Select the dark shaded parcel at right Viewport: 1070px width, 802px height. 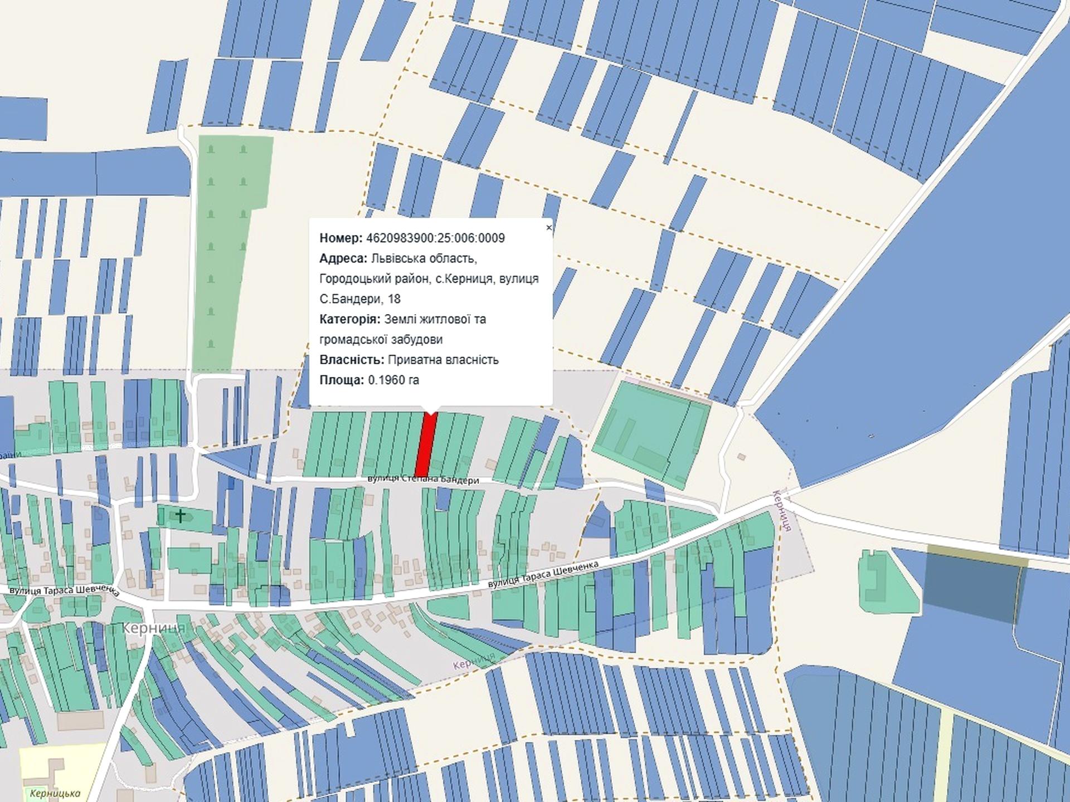970,588
